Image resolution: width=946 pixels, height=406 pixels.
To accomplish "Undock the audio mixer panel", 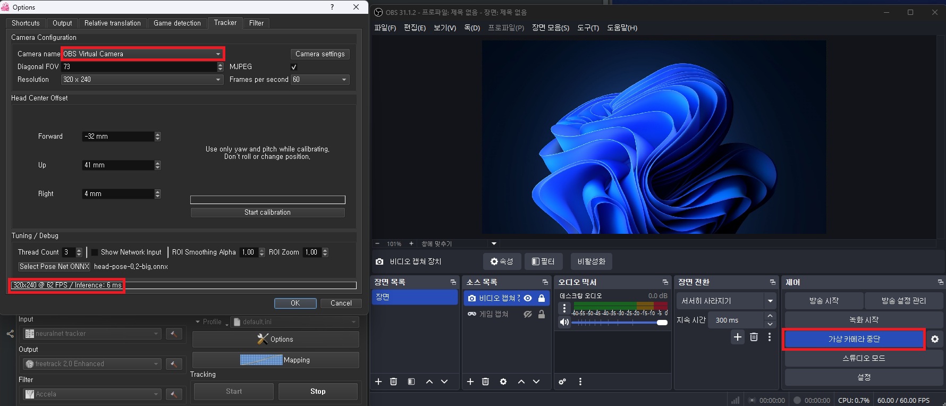I will click(665, 282).
